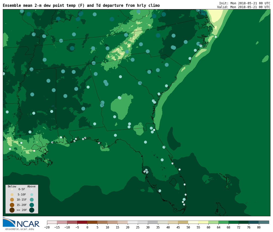Pick the 55 to 60 yellow colorbar swatch
Image resolution: width=273 pixels, height=232 pixels.
(x=203, y=222)
